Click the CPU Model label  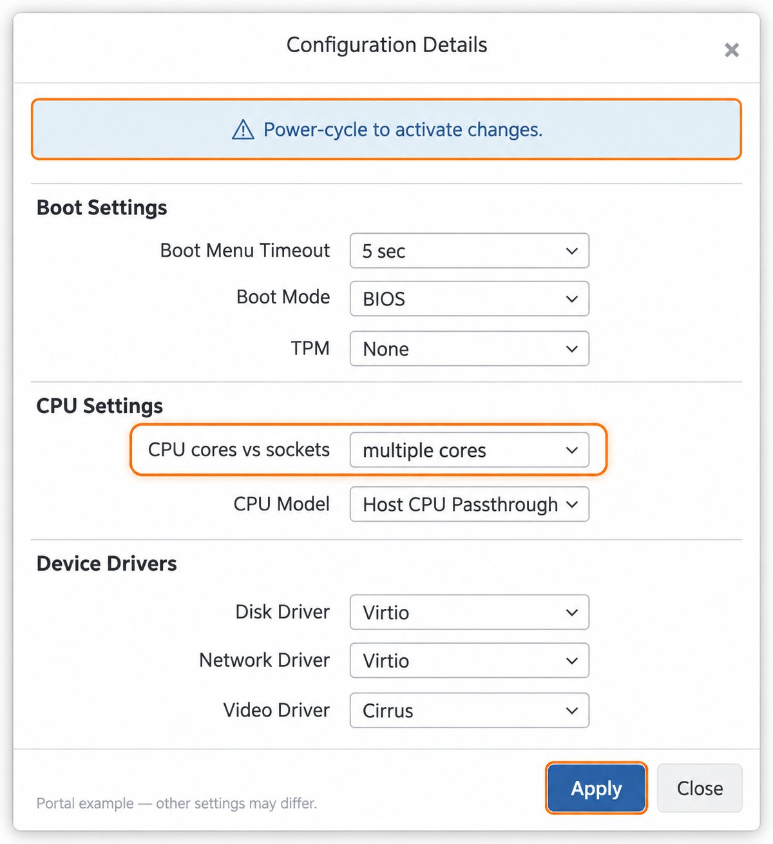coord(282,504)
